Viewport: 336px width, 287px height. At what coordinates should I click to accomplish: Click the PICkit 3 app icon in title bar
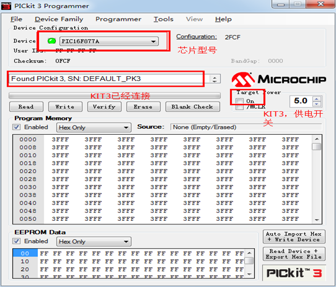(x=6, y=6)
